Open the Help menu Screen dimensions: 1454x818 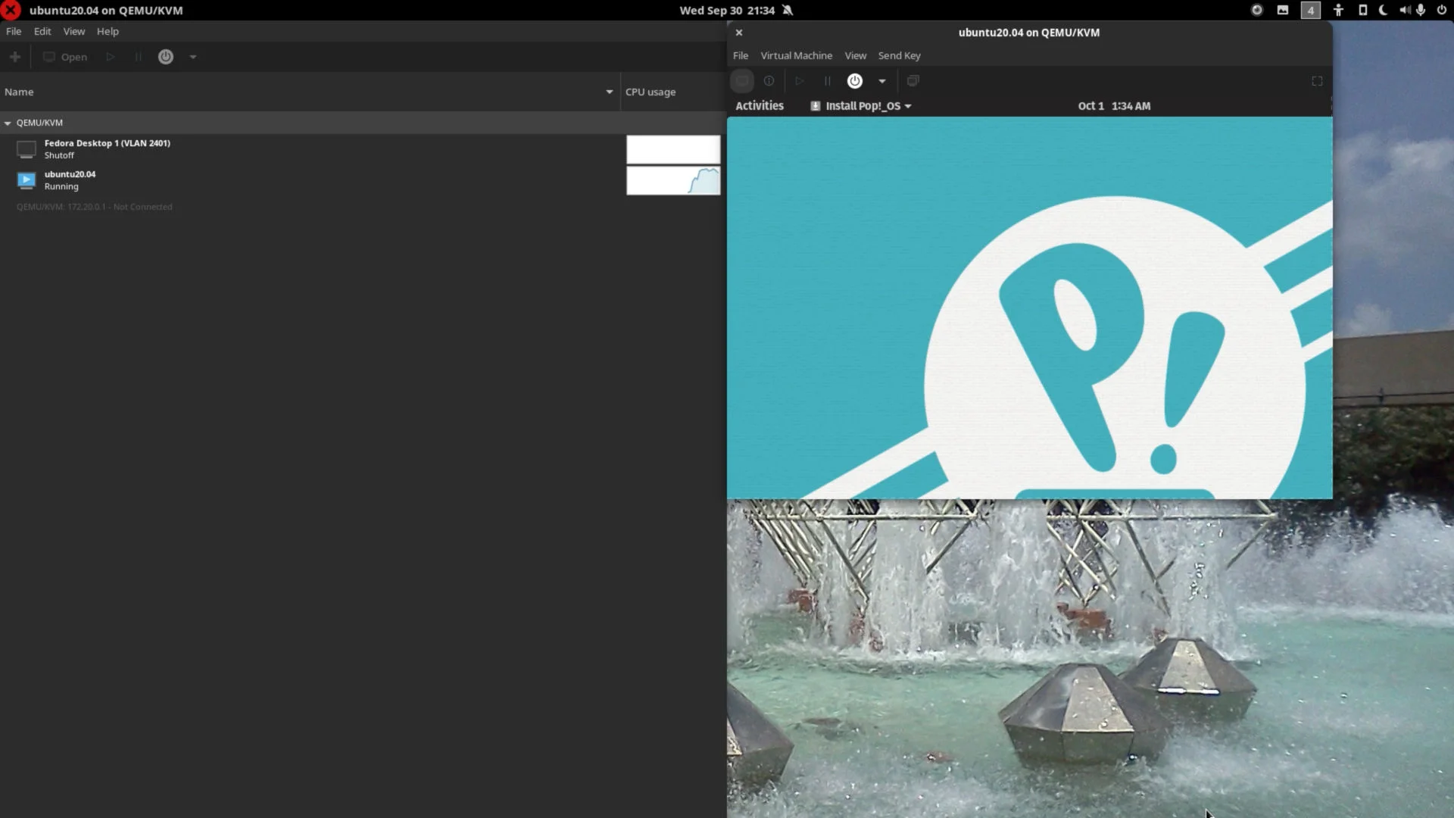[108, 31]
